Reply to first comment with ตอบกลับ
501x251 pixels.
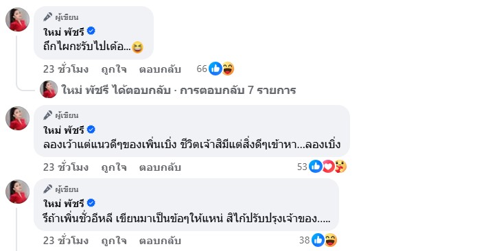click(160, 69)
